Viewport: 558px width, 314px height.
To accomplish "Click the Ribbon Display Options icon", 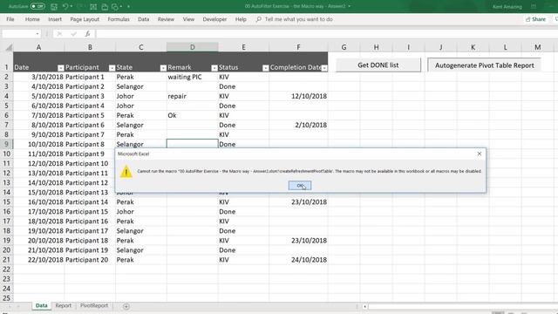I will 534,6.
